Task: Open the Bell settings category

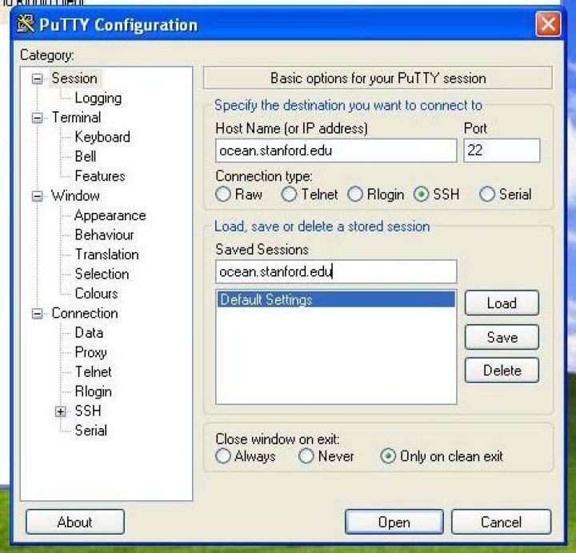Action: (x=86, y=156)
